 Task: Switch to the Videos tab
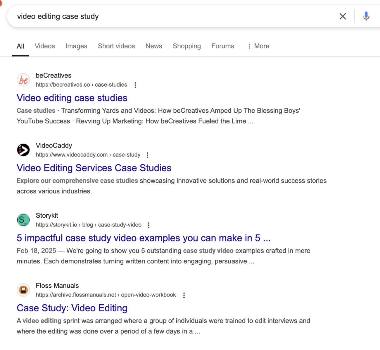45,46
